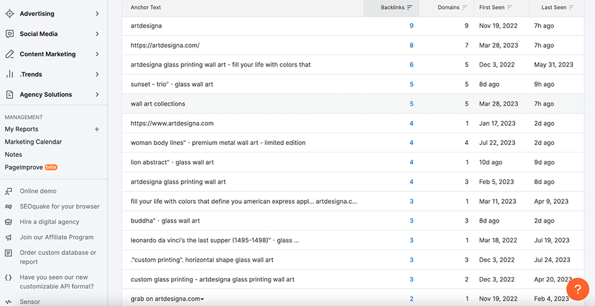
Task: Click the Hire a digital agency icon
Action: [x=8, y=222]
